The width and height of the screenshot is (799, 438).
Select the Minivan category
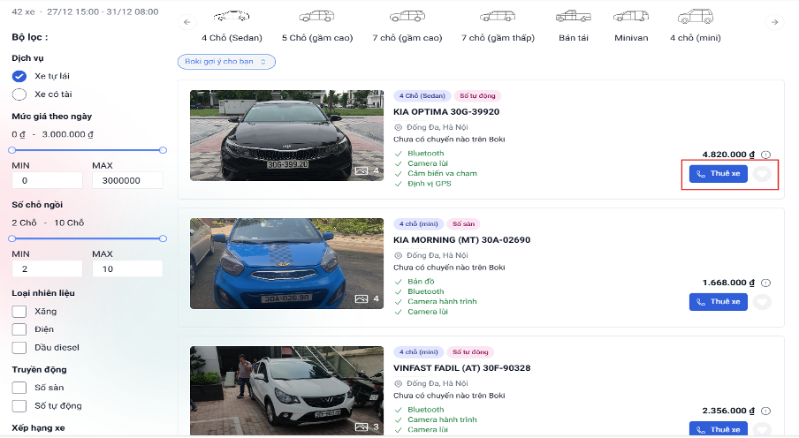click(631, 26)
